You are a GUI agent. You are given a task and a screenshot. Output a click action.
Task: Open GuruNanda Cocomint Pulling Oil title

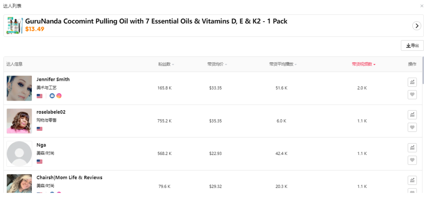click(156, 21)
